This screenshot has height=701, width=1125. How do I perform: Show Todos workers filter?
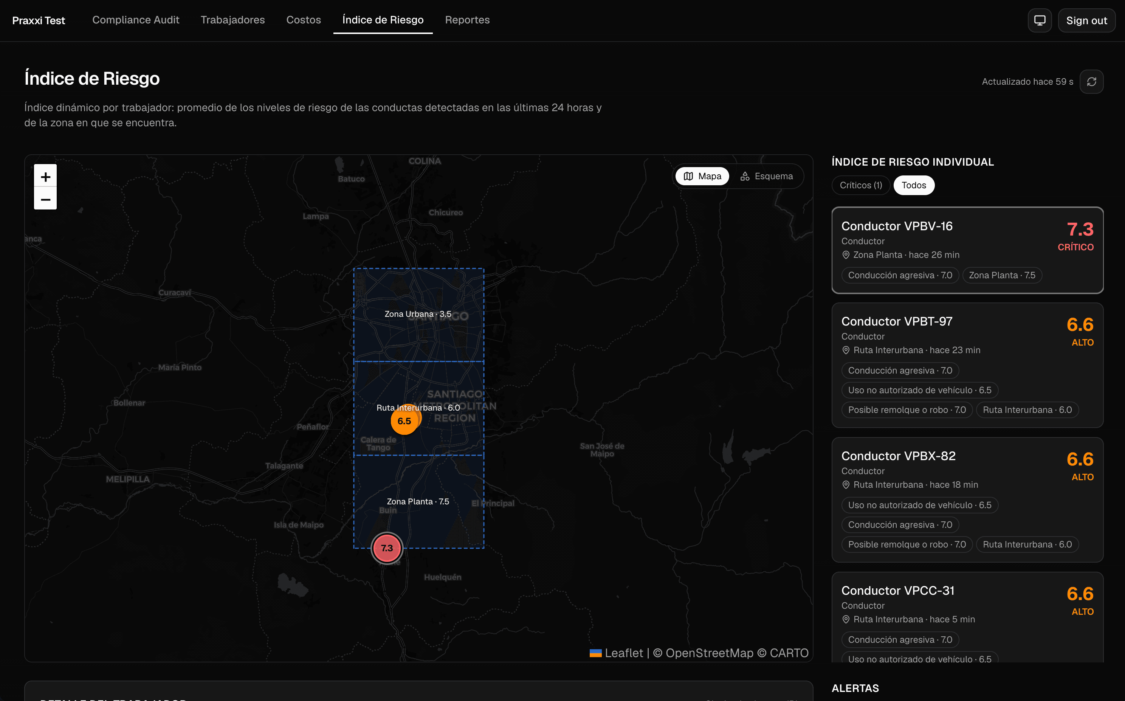(x=914, y=185)
